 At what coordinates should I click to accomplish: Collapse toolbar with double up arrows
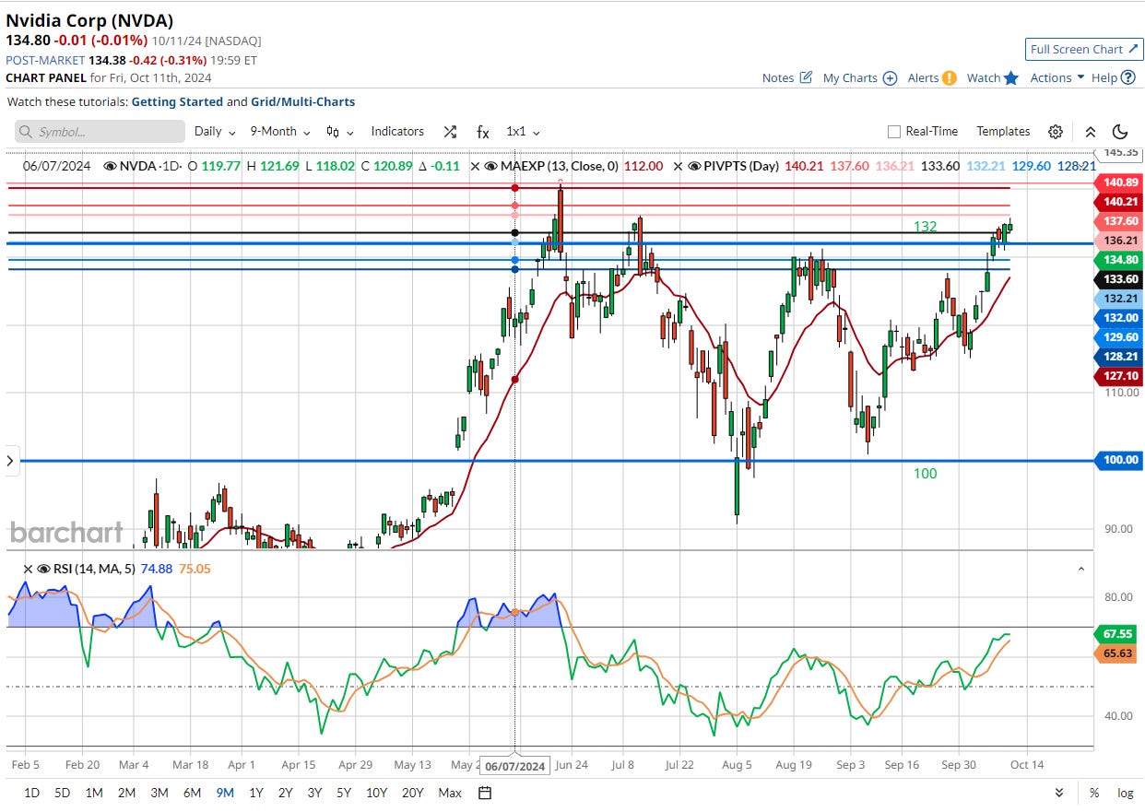tap(1091, 132)
